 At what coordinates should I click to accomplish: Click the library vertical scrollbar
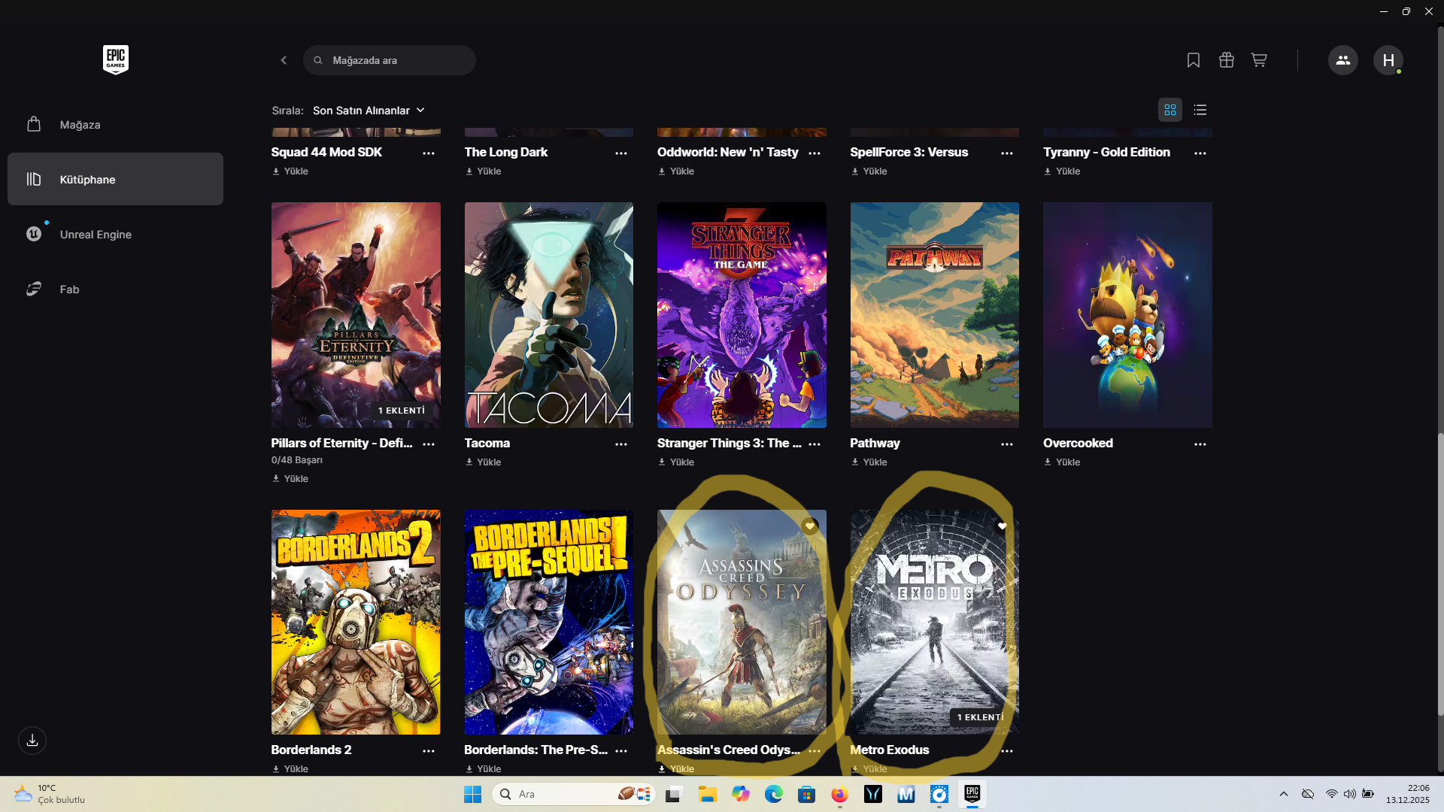(1439, 571)
